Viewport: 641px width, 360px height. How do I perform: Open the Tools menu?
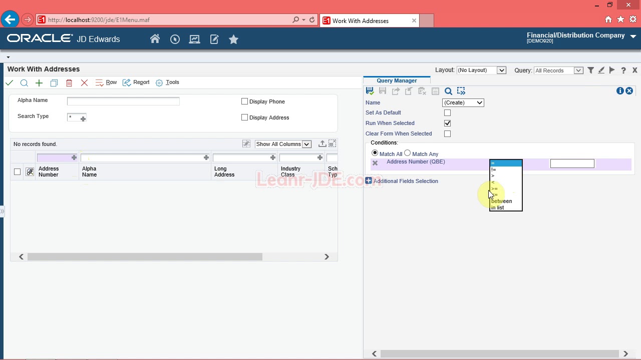[x=167, y=82]
